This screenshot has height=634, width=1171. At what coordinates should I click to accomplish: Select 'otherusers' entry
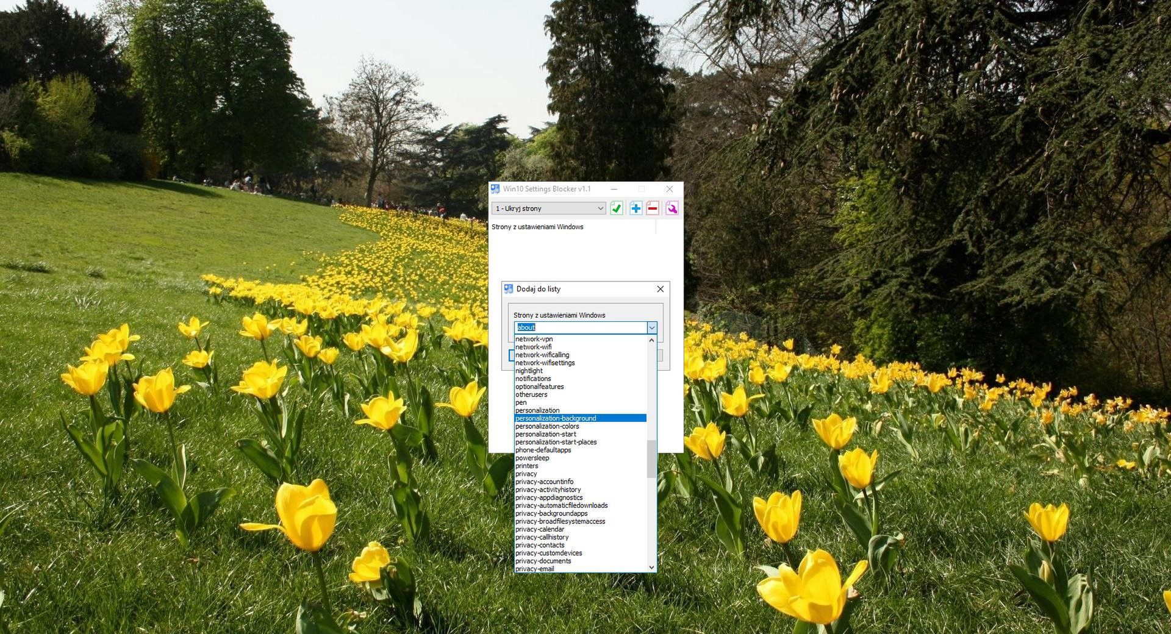point(580,394)
